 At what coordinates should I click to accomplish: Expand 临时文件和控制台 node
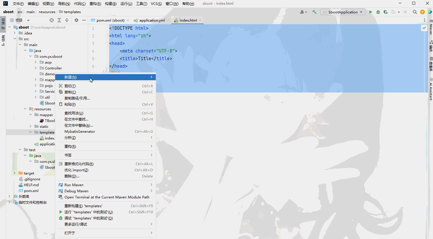[x=10, y=202]
